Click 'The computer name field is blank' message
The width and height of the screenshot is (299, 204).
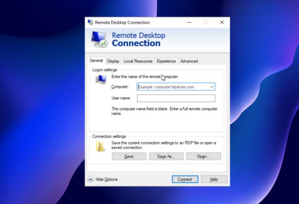[165, 111]
